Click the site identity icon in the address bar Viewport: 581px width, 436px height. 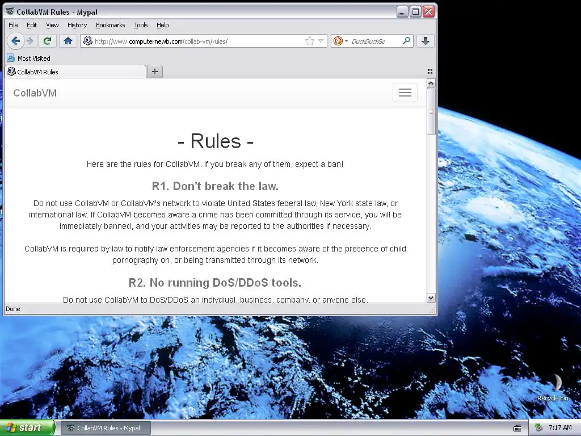click(x=88, y=41)
